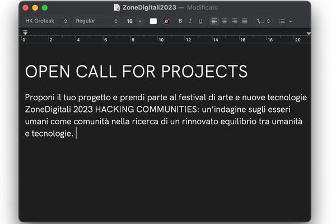336x224 pixels.
Task: Click the document proxy icon in title bar
Action: pos(116,7)
